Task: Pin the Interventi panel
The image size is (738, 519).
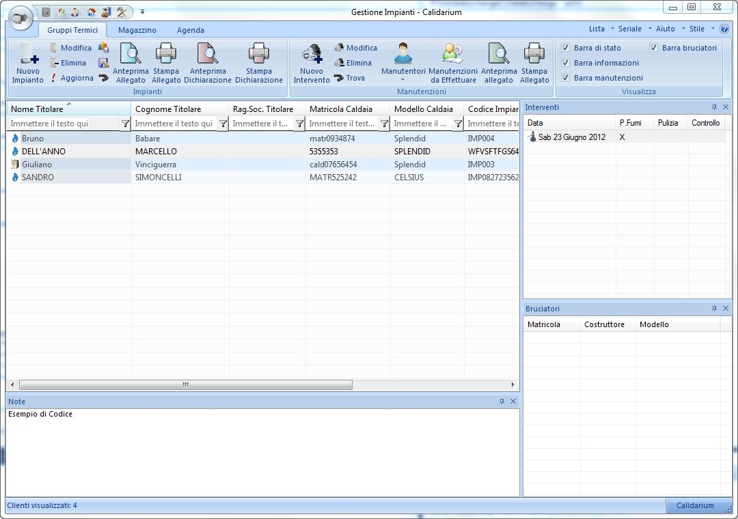Action: pos(715,107)
